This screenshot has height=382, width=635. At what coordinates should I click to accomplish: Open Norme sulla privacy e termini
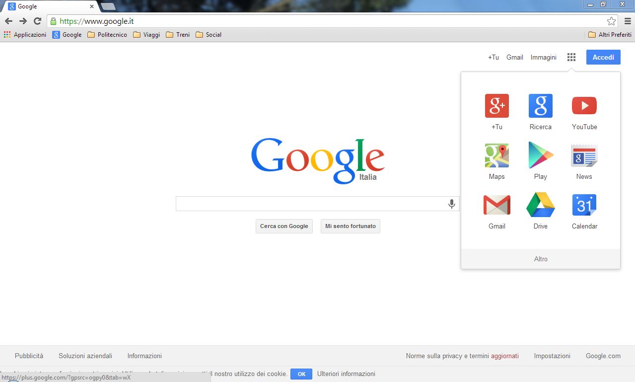pos(447,356)
